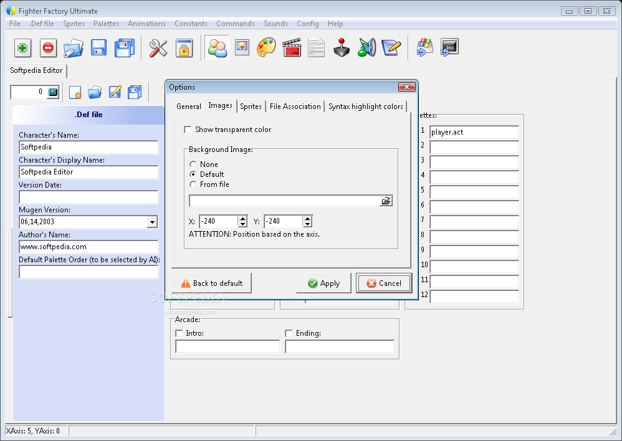This screenshot has height=441, width=622.
Task: Open the sprites picture frame icon
Action: [x=242, y=47]
